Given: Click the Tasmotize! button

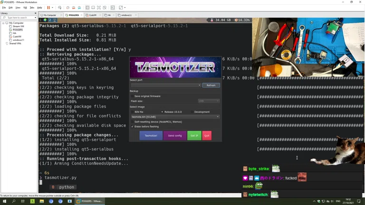Looking at the screenshot, I should (x=151, y=136).
